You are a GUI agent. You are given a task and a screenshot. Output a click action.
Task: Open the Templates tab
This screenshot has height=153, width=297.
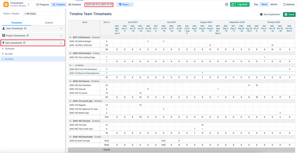(16, 23)
